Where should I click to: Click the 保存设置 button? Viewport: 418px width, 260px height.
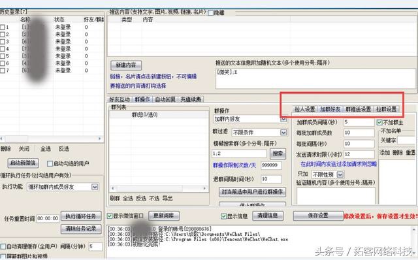pos(318,216)
